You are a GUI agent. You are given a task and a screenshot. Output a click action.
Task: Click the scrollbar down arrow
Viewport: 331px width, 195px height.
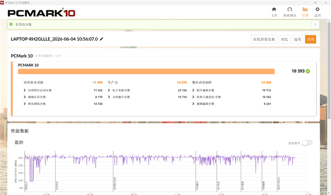329,193
